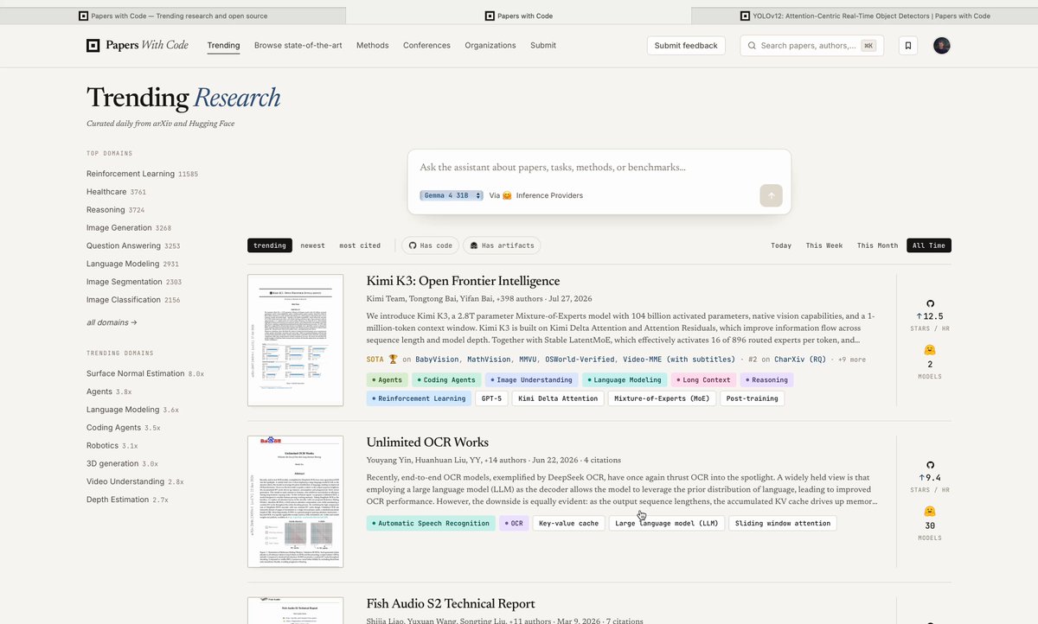The width and height of the screenshot is (1038, 624).
Task: Select the newest sort option
Action: pyautogui.click(x=313, y=245)
